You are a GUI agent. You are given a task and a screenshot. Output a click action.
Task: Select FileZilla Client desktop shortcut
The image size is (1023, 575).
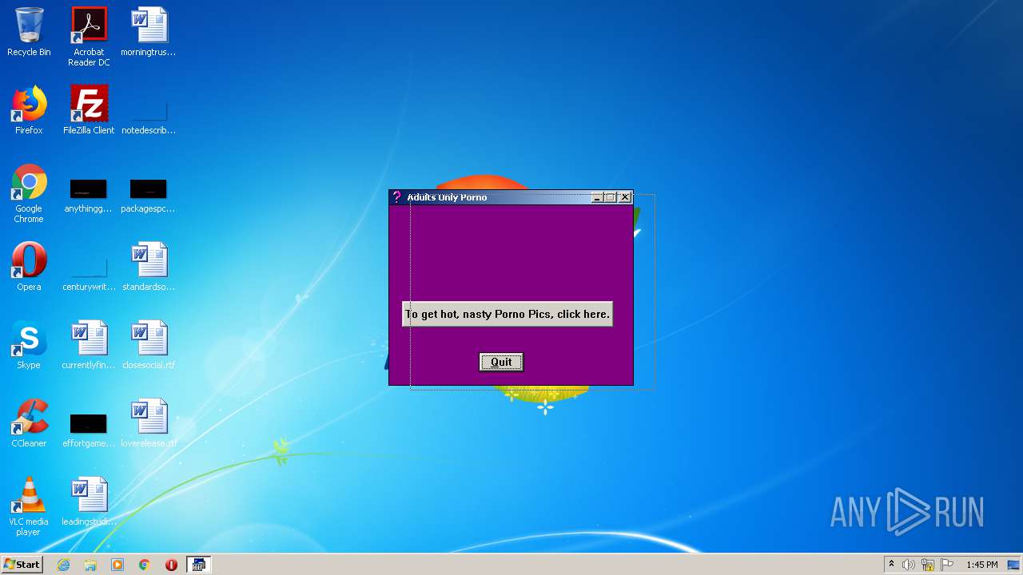pyautogui.click(x=89, y=110)
